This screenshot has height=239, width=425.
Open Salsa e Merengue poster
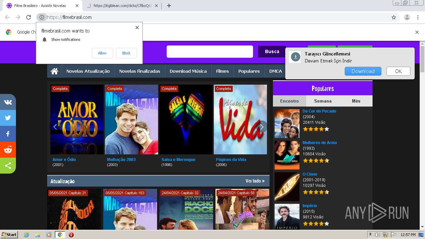pos(186,119)
